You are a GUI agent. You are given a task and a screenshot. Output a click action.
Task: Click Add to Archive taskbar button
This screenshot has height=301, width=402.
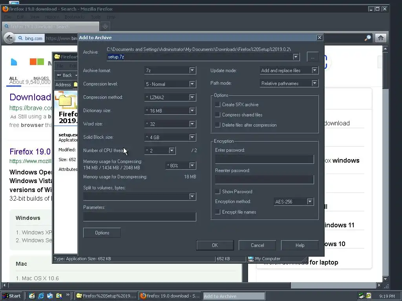tap(234, 296)
